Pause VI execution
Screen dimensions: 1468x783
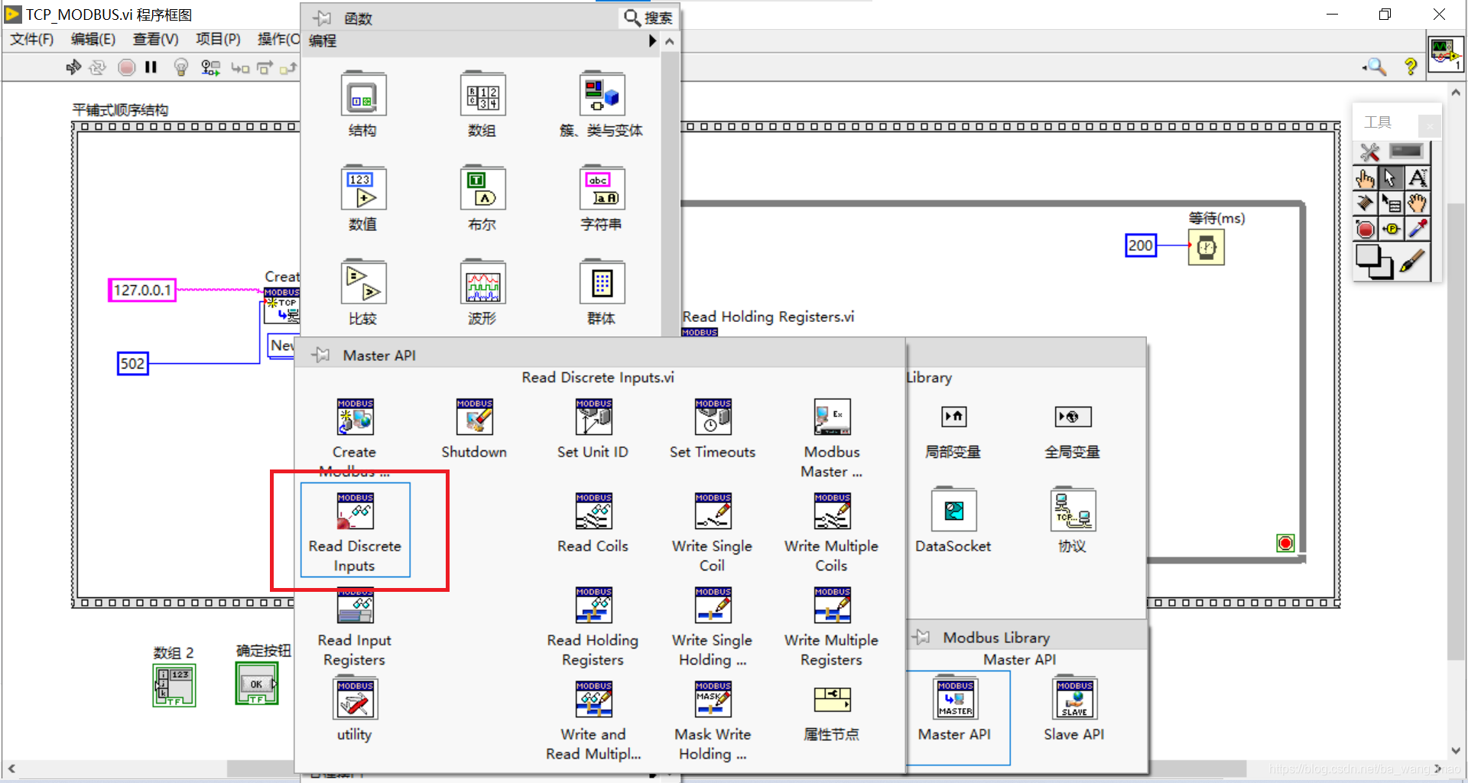pos(151,67)
